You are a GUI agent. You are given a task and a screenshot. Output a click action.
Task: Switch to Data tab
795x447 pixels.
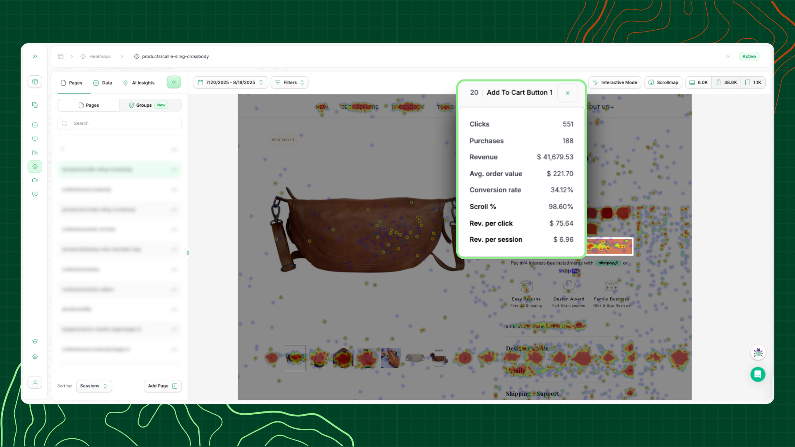click(x=103, y=83)
